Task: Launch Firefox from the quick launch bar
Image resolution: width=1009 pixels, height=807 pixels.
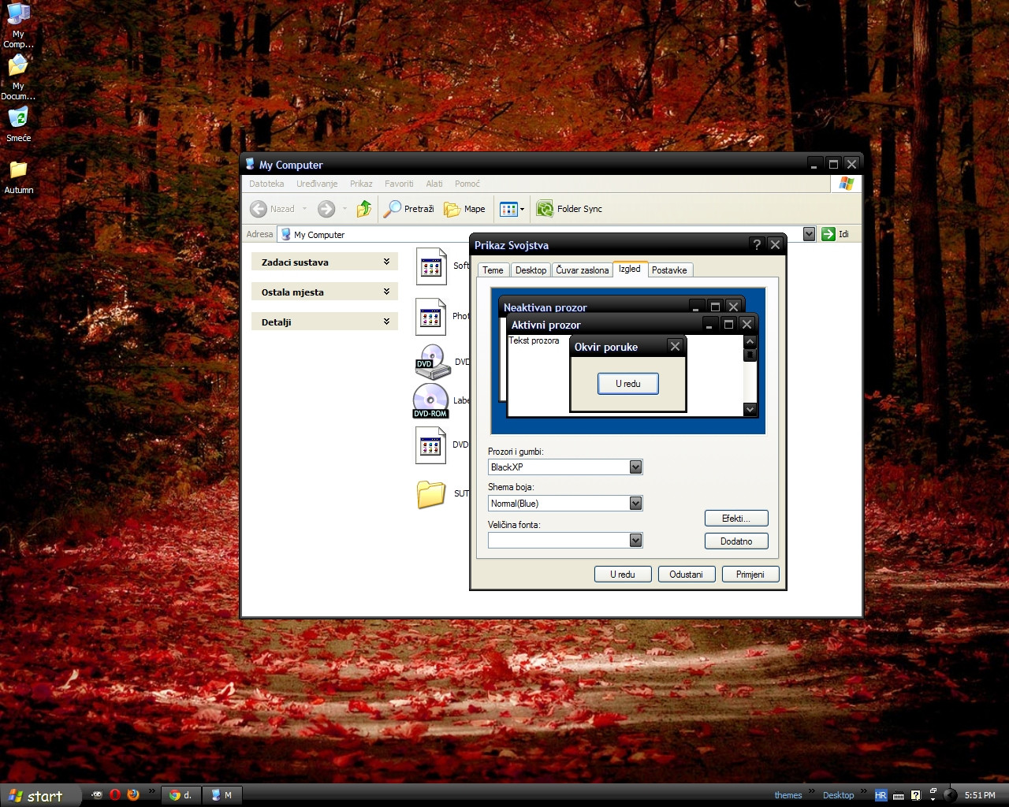Action: (133, 794)
